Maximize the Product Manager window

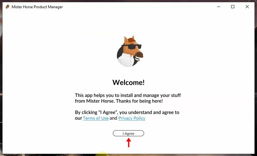[233, 7]
